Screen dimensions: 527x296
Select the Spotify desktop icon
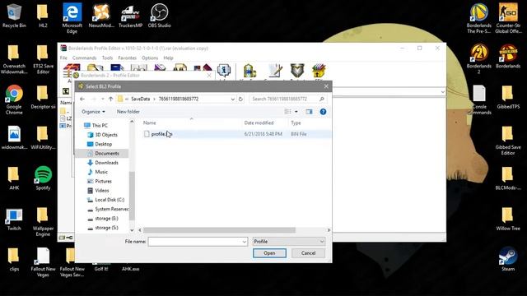click(x=43, y=178)
